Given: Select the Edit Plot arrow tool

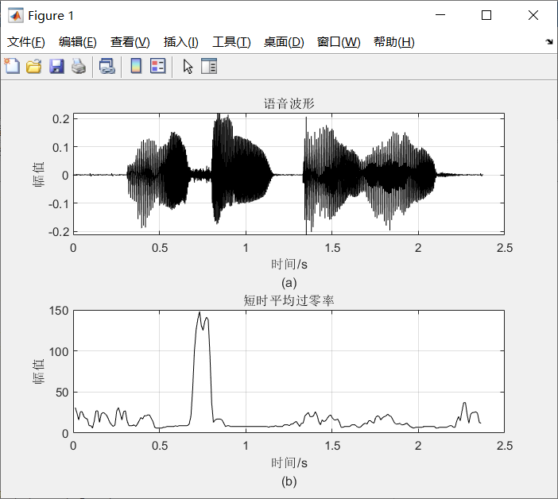Looking at the screenshot, I should coord(188,67).
